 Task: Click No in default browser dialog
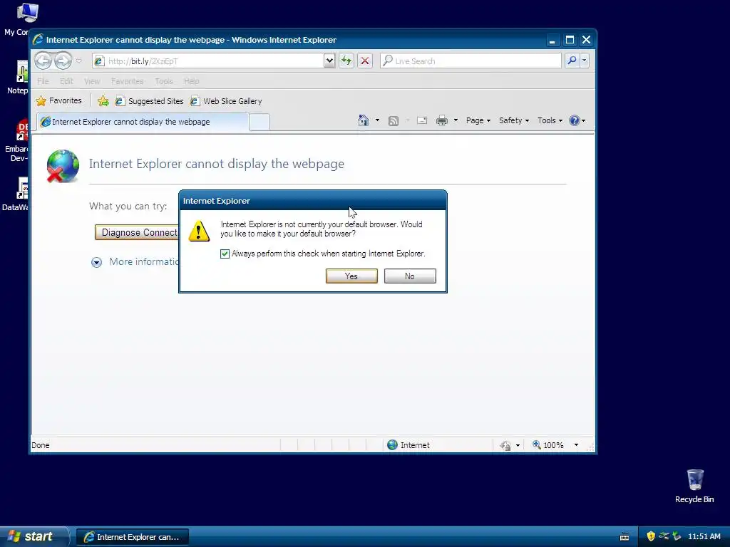410,276
